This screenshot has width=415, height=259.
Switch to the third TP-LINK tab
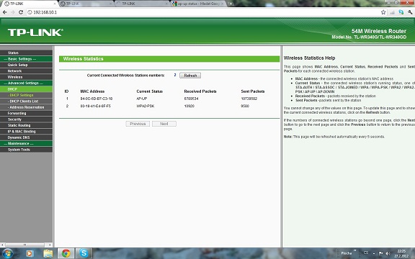coord(142,4)
